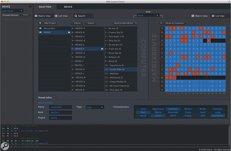Click the Search magnifier icon
This screenshot has height=151, width=231.
pos(76,16)
